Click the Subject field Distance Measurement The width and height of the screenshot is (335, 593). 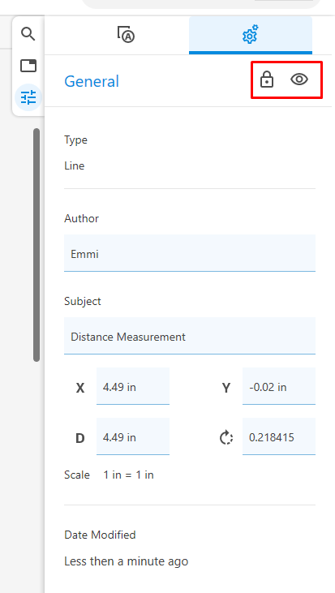pos(190,336)
